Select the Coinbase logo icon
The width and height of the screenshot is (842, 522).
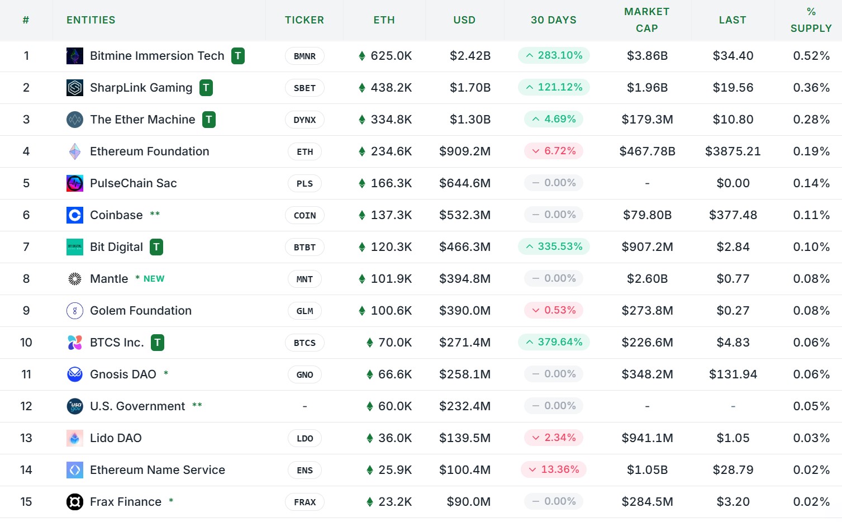74,215
